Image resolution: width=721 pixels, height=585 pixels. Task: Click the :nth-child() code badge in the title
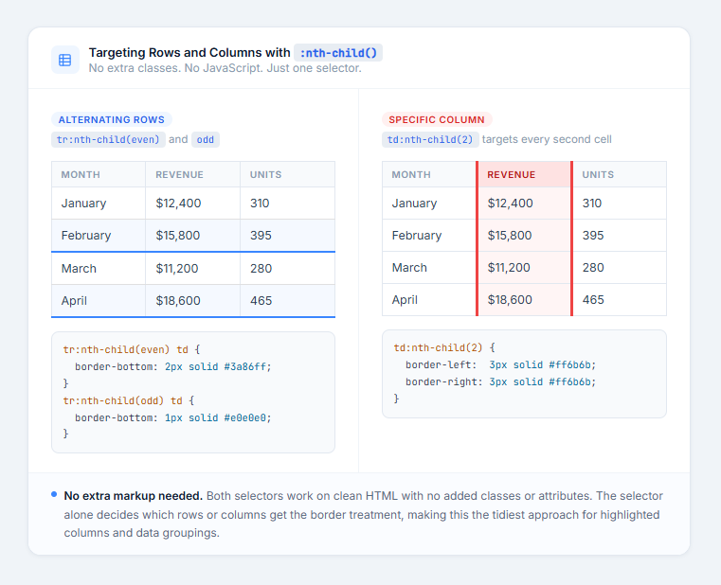tap(338, 53)
